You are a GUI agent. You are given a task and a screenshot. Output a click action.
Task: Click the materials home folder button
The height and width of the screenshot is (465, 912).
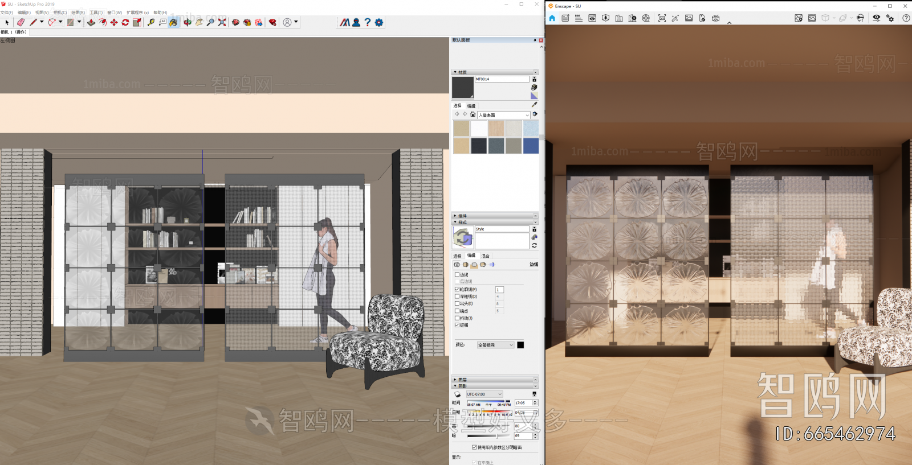[x=473, y=114]
